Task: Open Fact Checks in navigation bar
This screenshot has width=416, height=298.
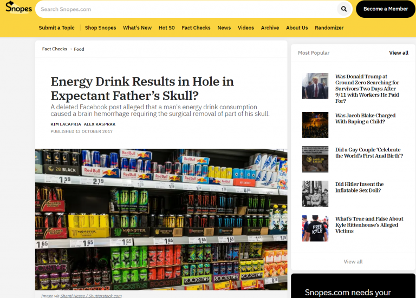Action: click(196, 28)
